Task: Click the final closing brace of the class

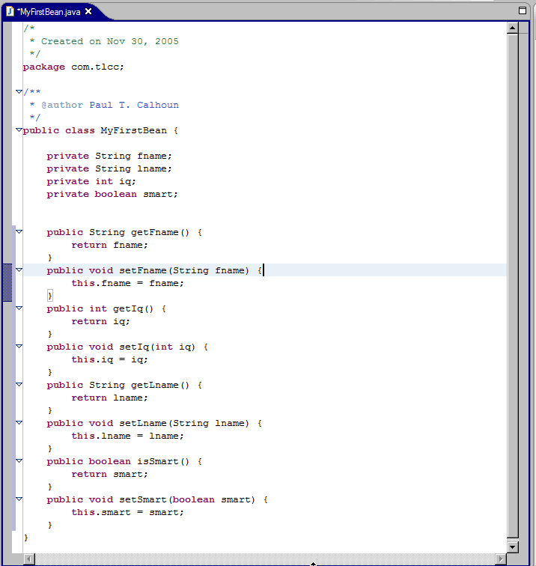Action: (x=26, y=538)
